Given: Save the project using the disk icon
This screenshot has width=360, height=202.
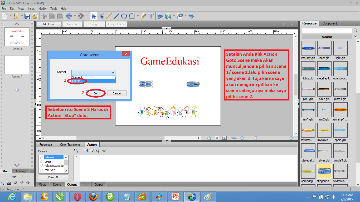Looking at the screenshot, I should [x=27, y=16].
